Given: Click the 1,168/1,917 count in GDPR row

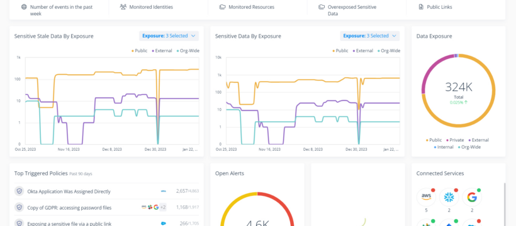Looking at the screenshot, I should pos(188,207).
